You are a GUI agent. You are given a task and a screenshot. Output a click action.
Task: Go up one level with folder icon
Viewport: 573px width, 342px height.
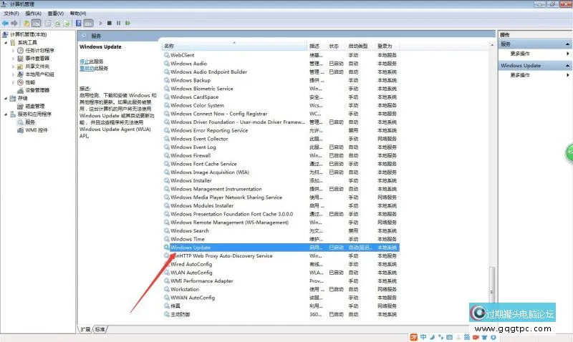click(27, 23)
